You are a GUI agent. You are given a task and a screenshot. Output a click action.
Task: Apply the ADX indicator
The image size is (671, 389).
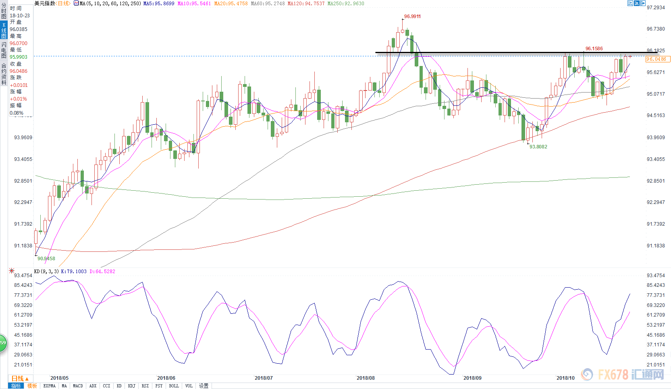(x=93, y=386)
